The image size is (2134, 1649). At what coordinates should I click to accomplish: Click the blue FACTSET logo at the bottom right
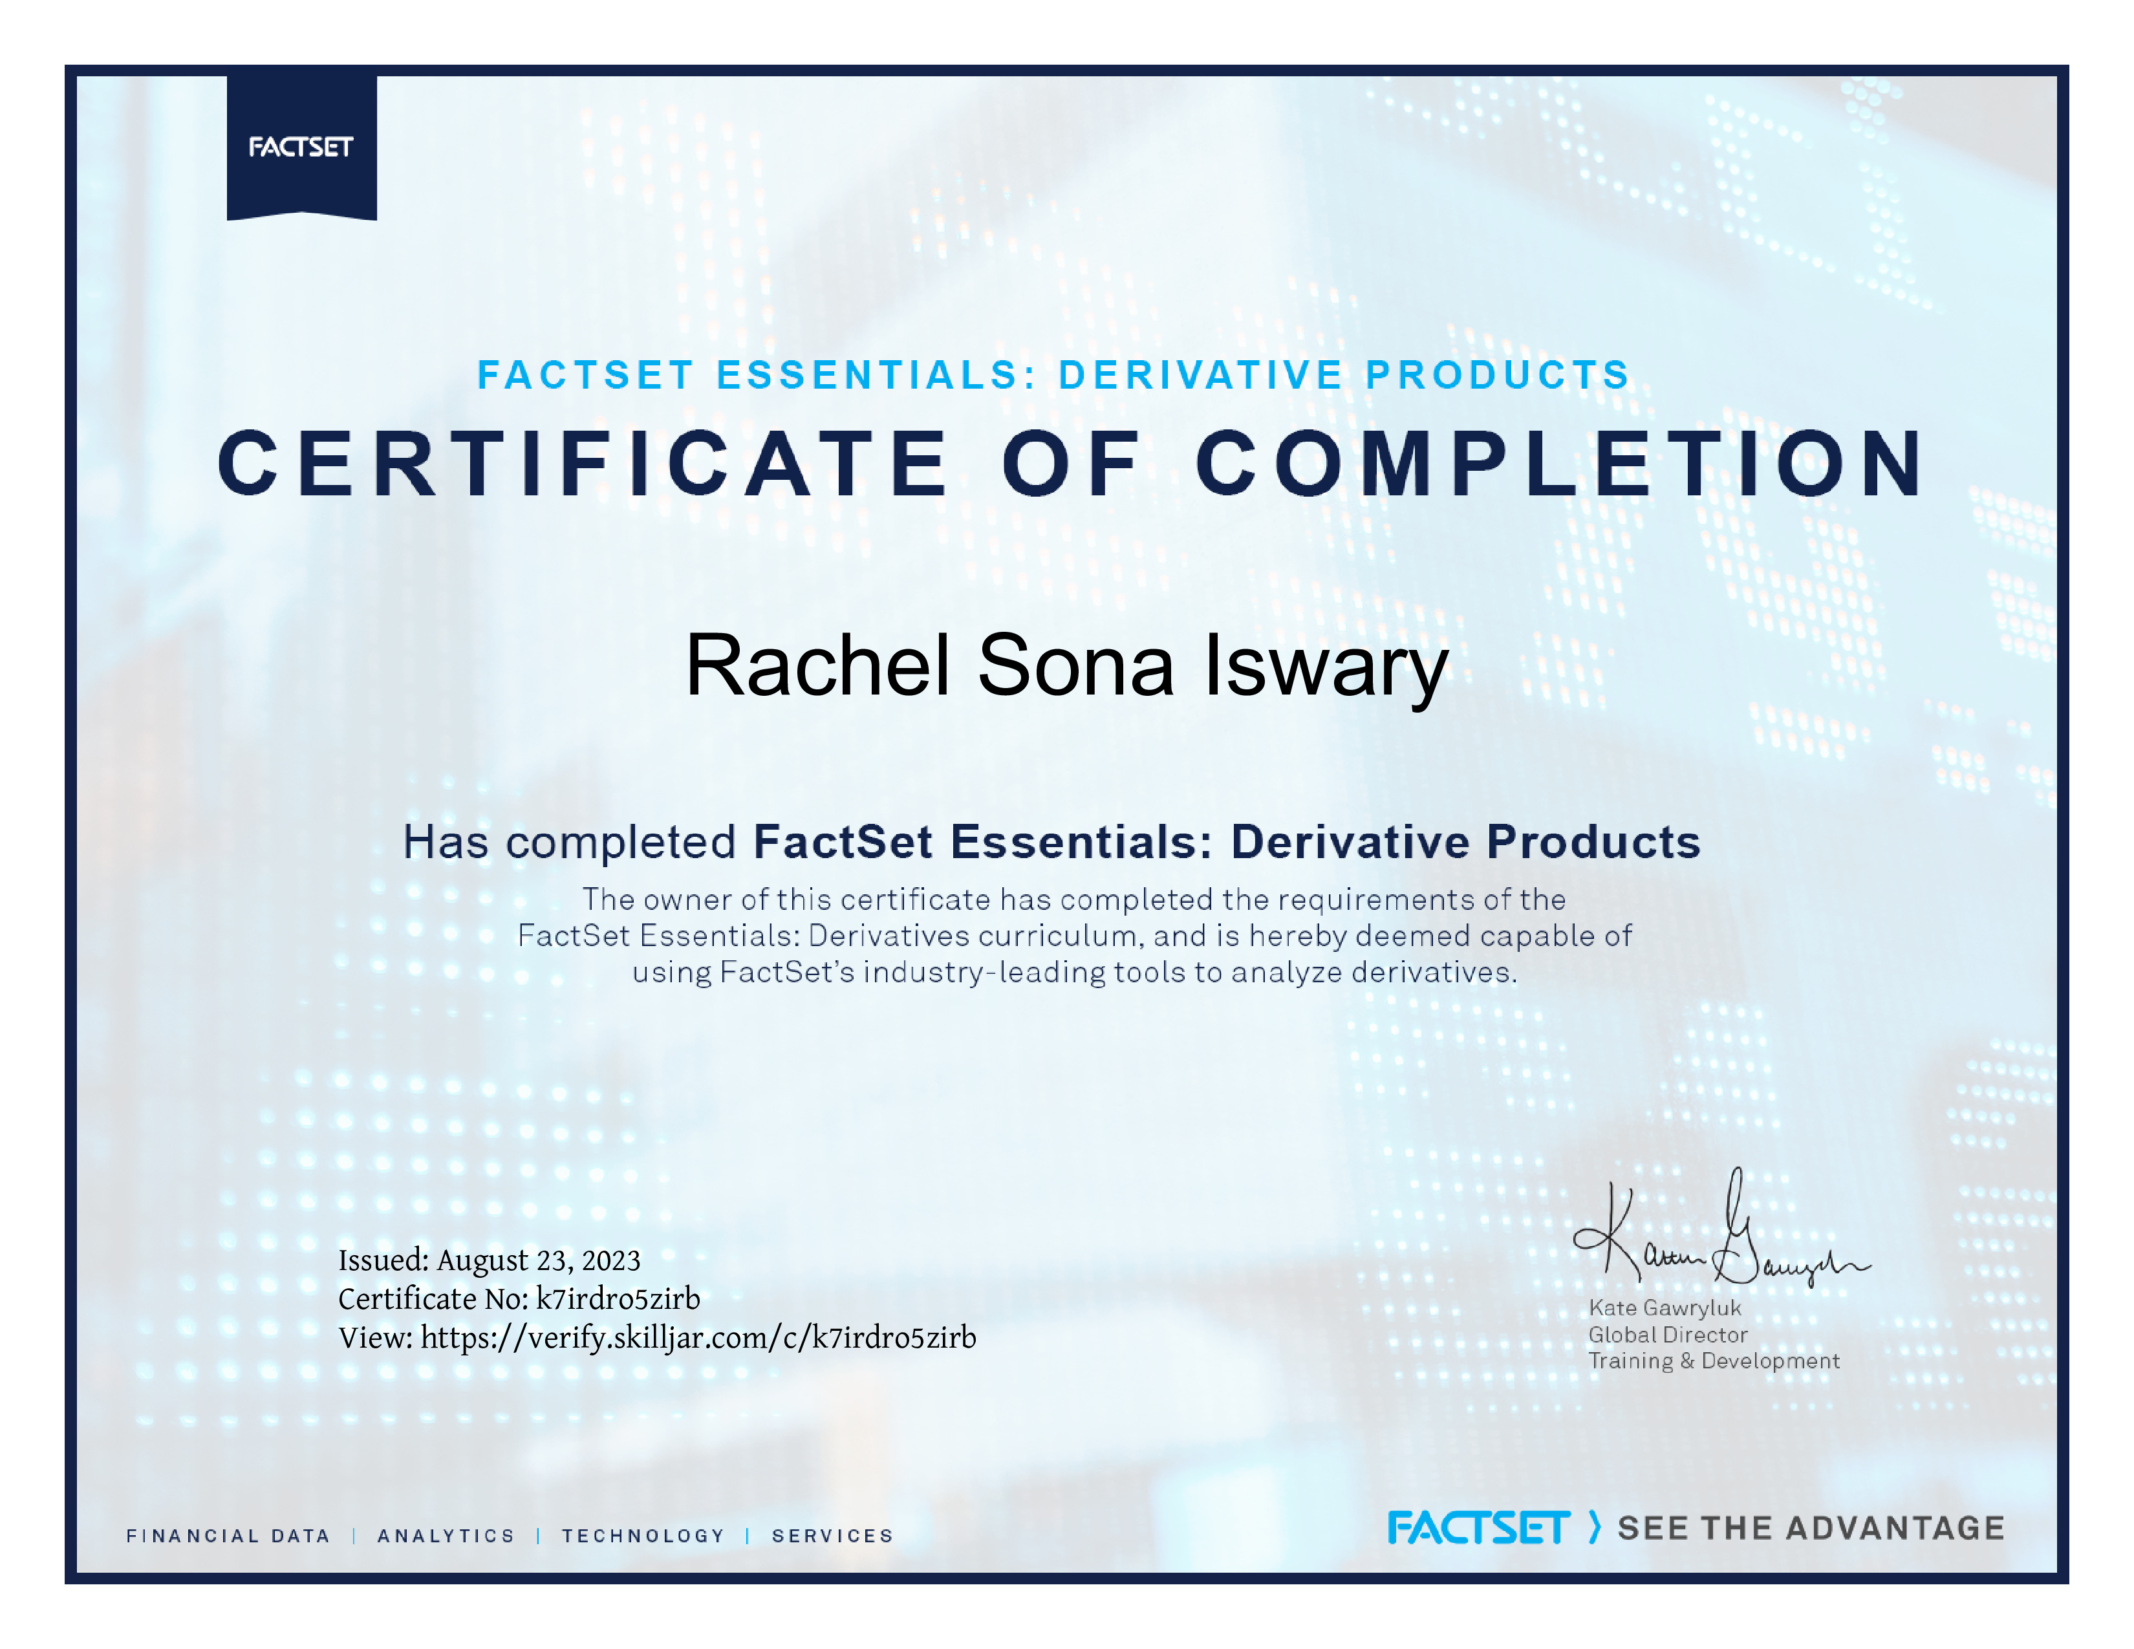[1478, 1528]
